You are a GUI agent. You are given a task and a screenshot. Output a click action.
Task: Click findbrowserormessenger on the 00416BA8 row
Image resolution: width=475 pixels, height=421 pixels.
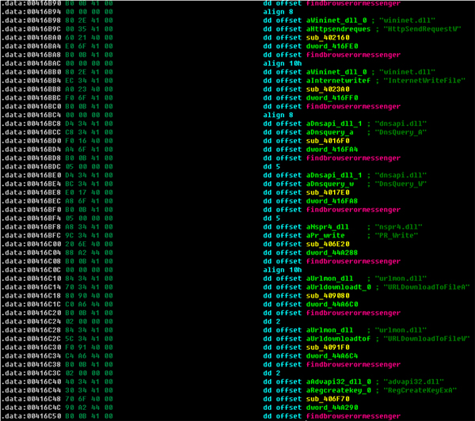point(353,55)
